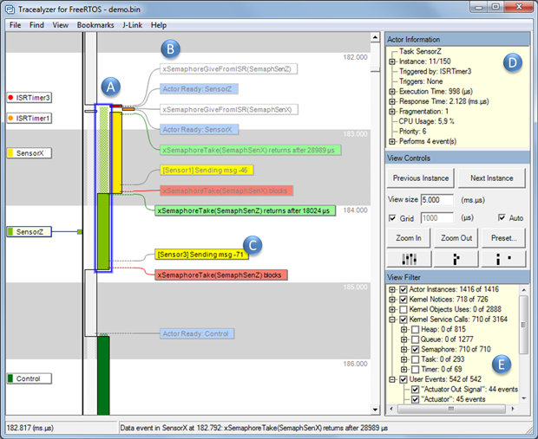Open the Preset... button
The height and width of the screenshot is (439, 538).
503,238
